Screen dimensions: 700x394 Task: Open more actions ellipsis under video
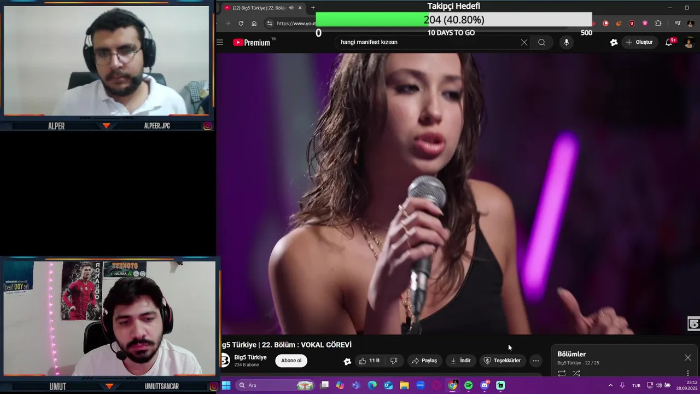click(536, 361)
